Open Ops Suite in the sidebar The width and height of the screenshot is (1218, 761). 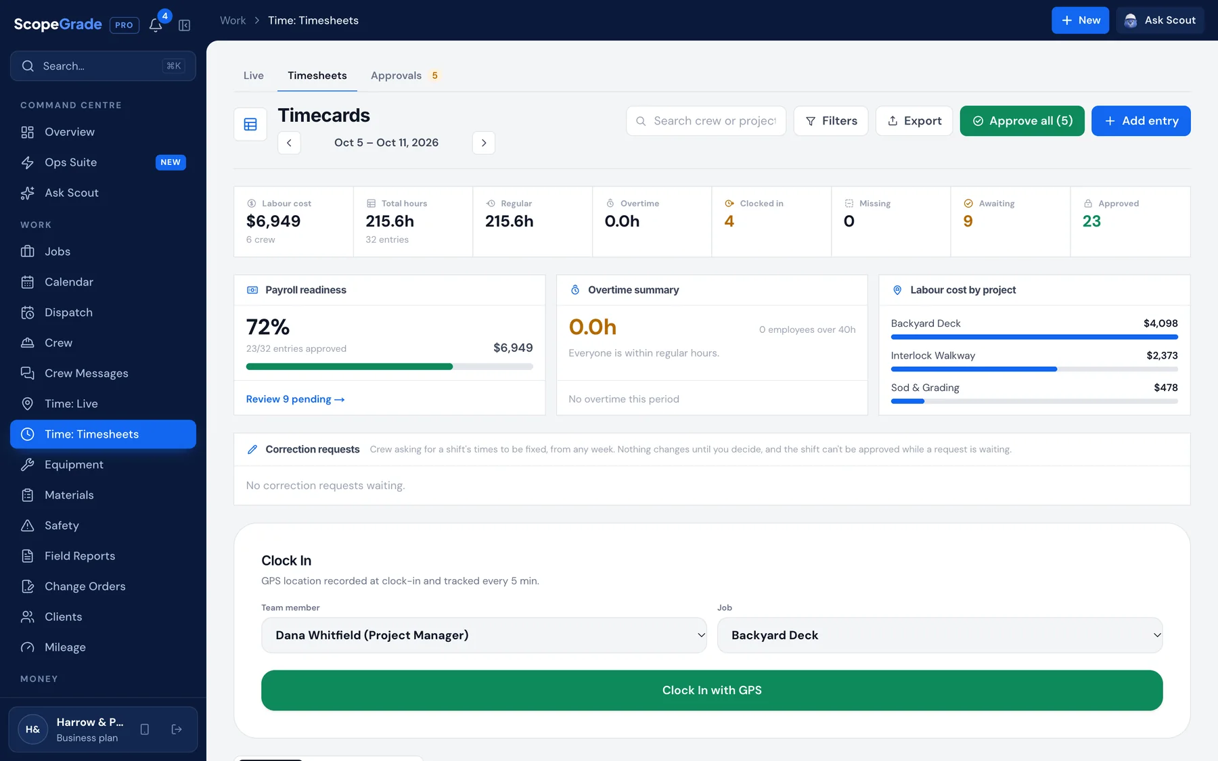(103, 162)
